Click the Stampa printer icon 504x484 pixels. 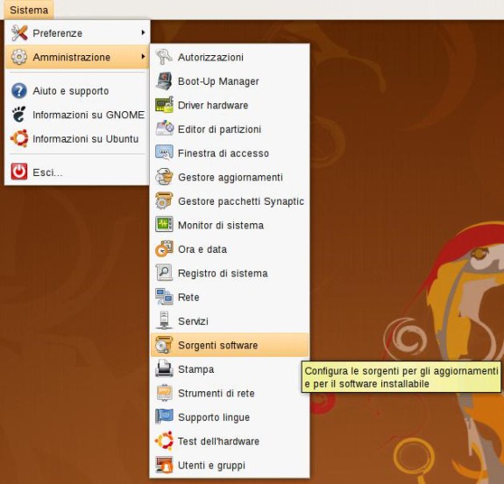164,369
